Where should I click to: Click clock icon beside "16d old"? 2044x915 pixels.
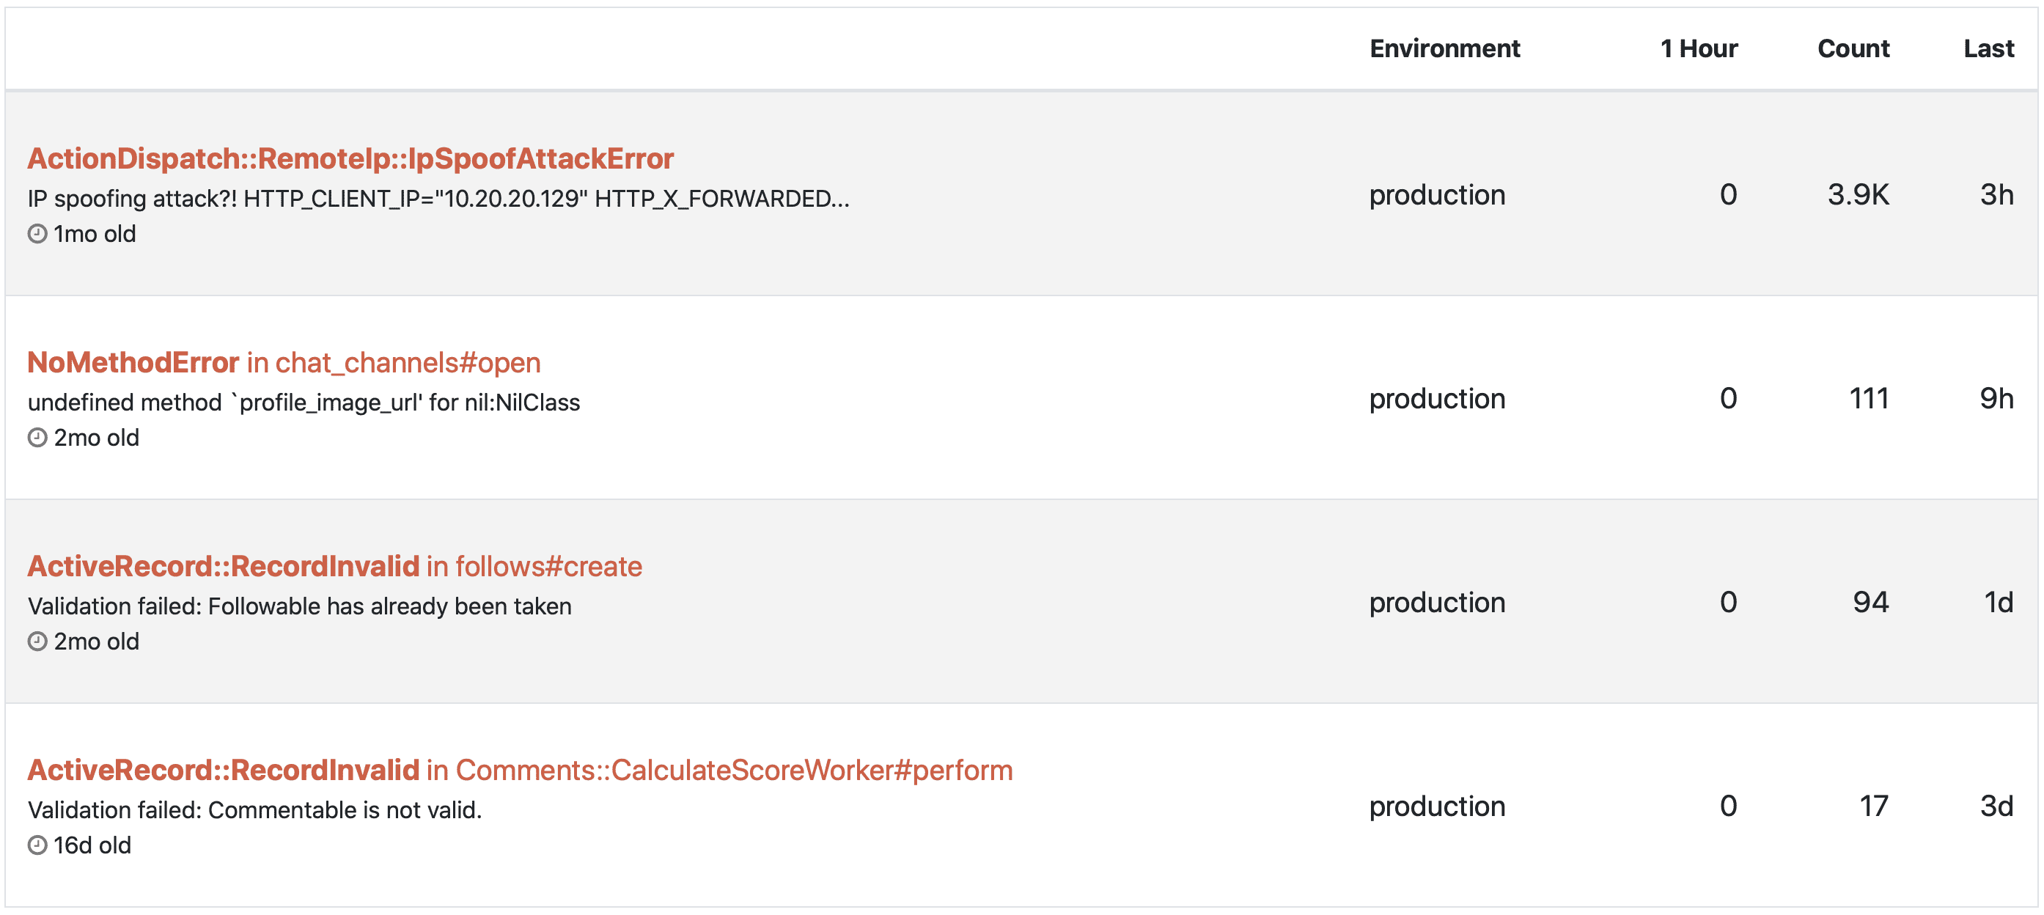(37, 845)
